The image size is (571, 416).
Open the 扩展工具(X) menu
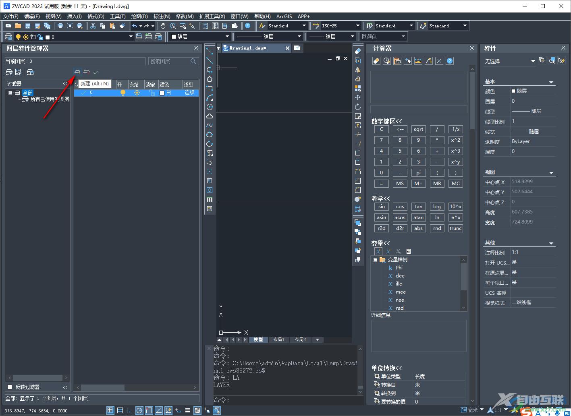click(212, 17)
